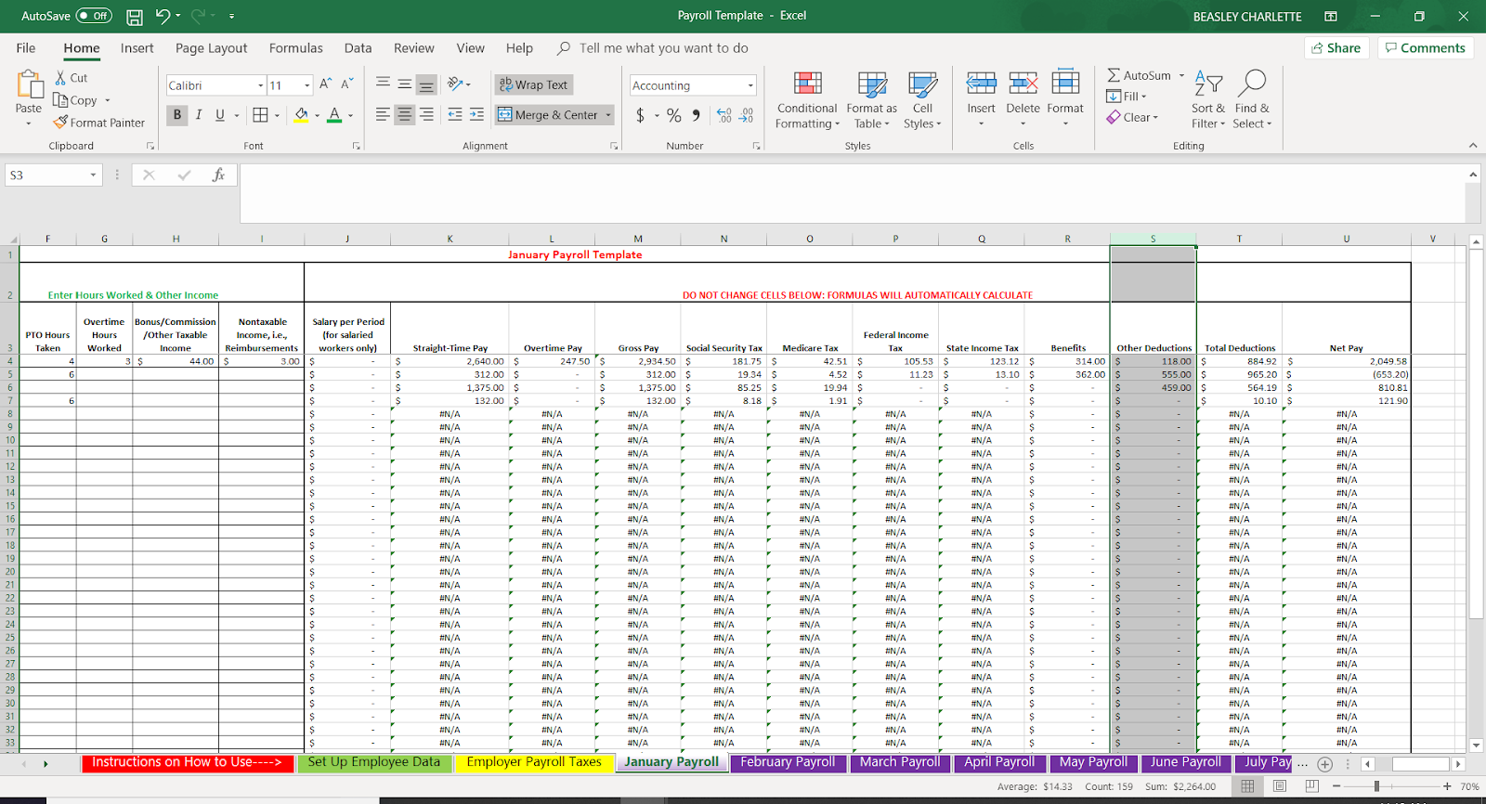Screen dimensions: 1486x804
Task: Switch to the Formulas tab
Action: (296, 48)
